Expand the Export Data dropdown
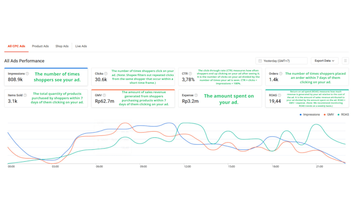This screenshot has height=212, width=353. (324, 61)
